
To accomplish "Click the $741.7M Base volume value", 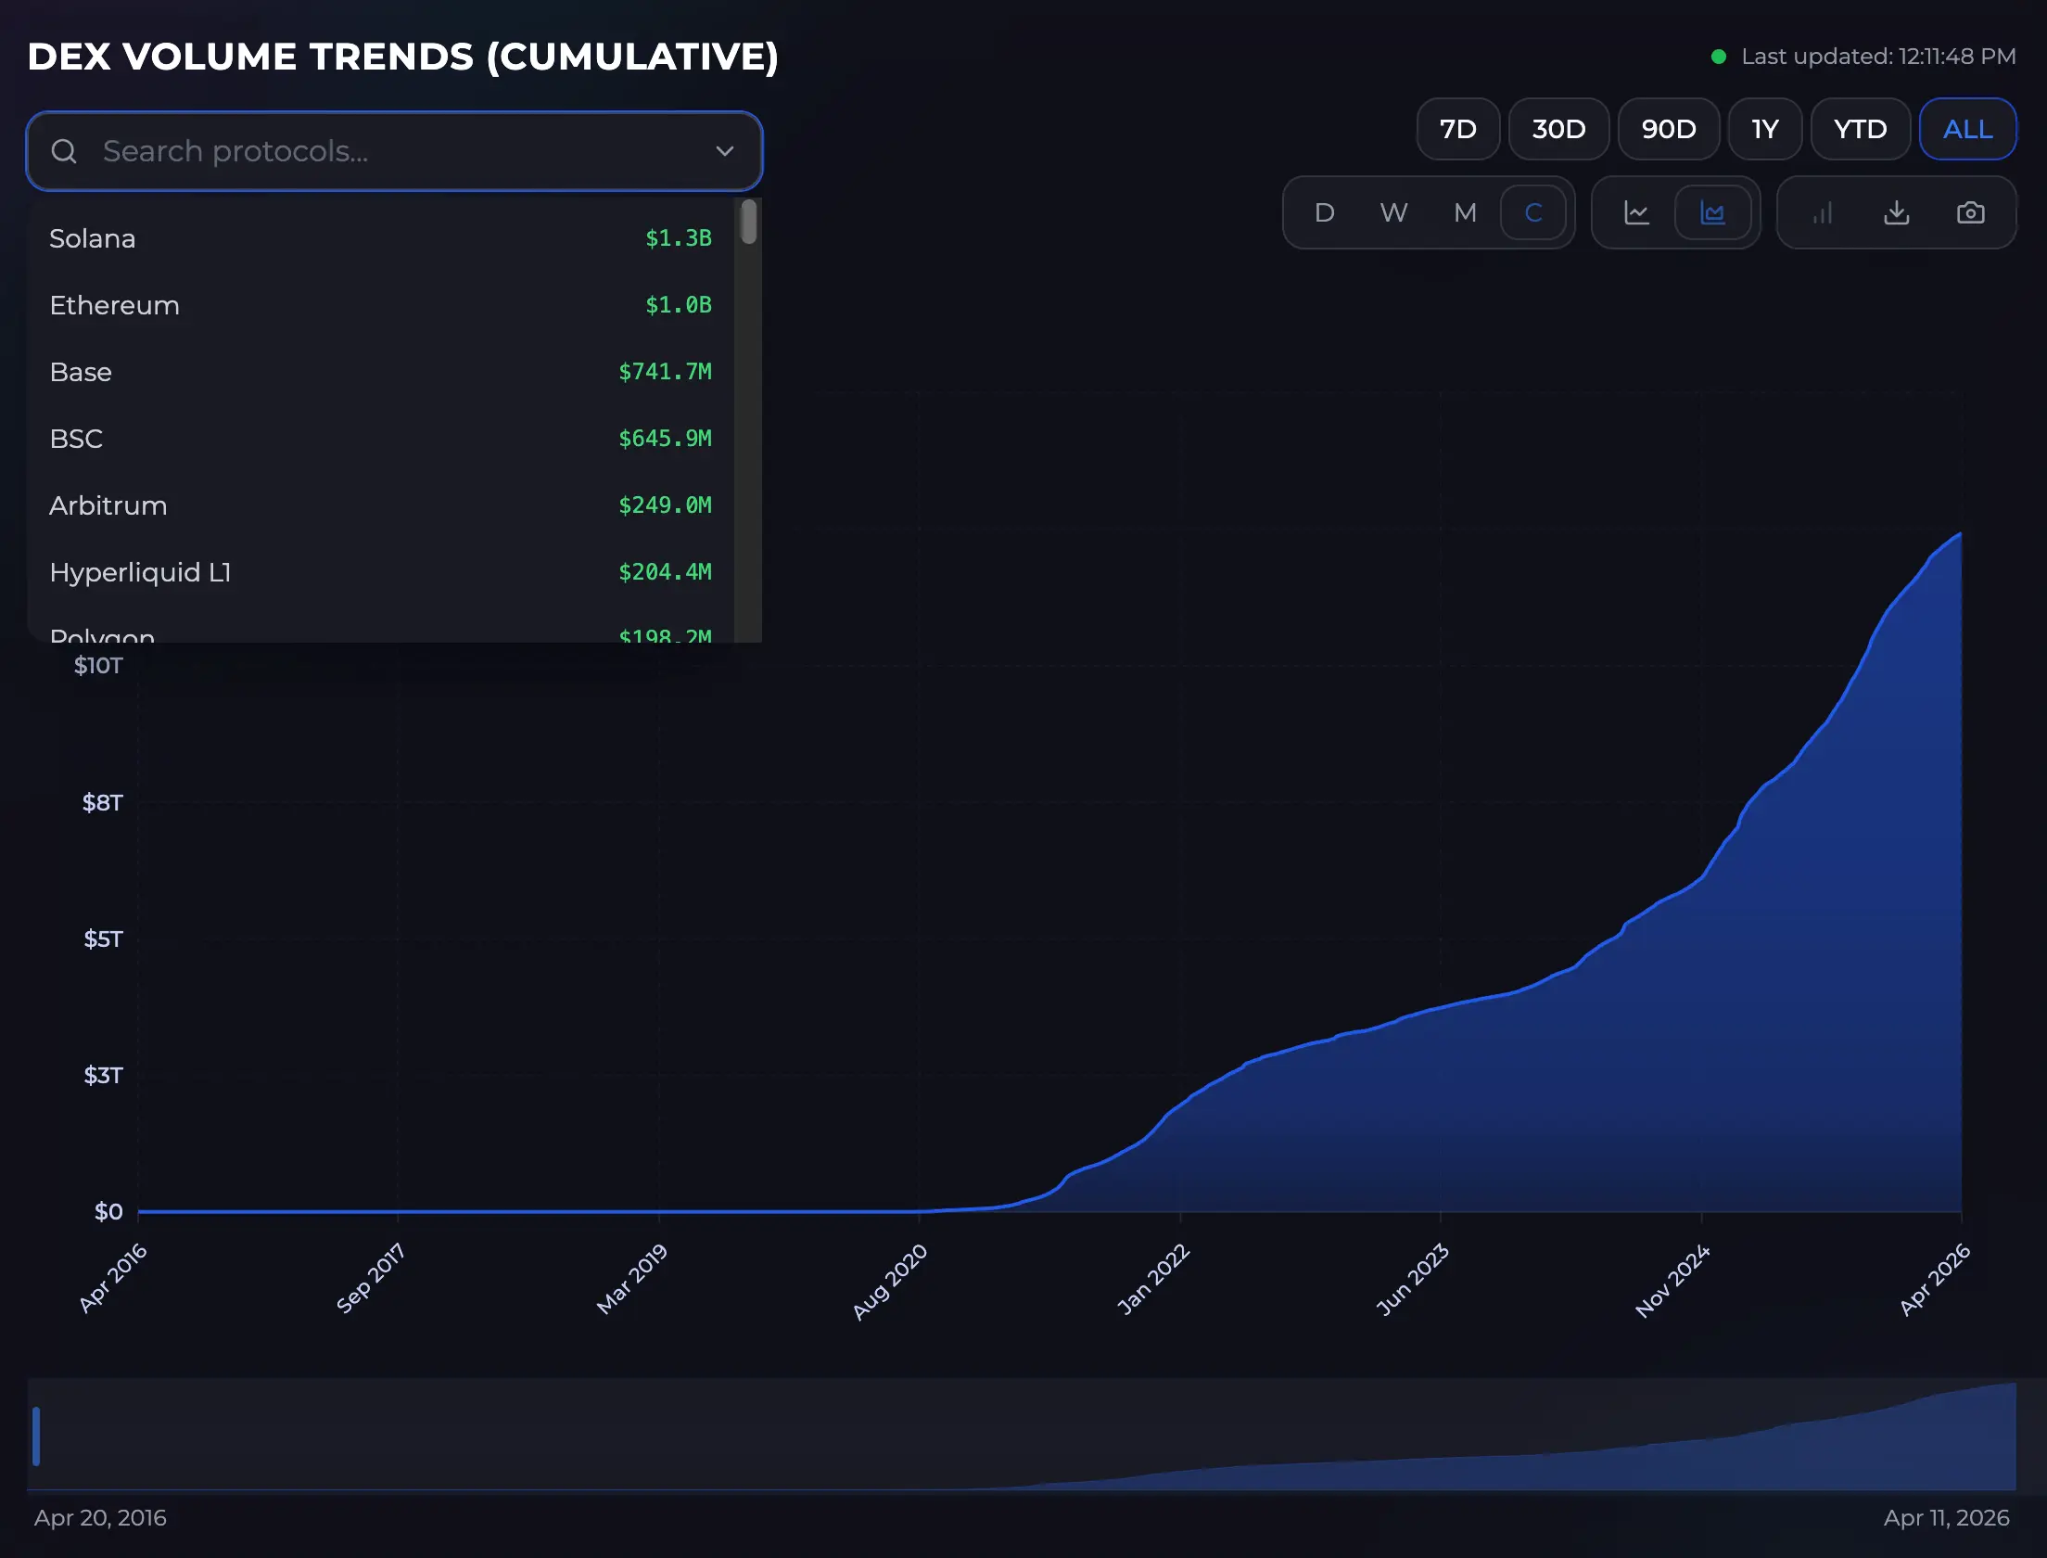I will coord(665,372).
